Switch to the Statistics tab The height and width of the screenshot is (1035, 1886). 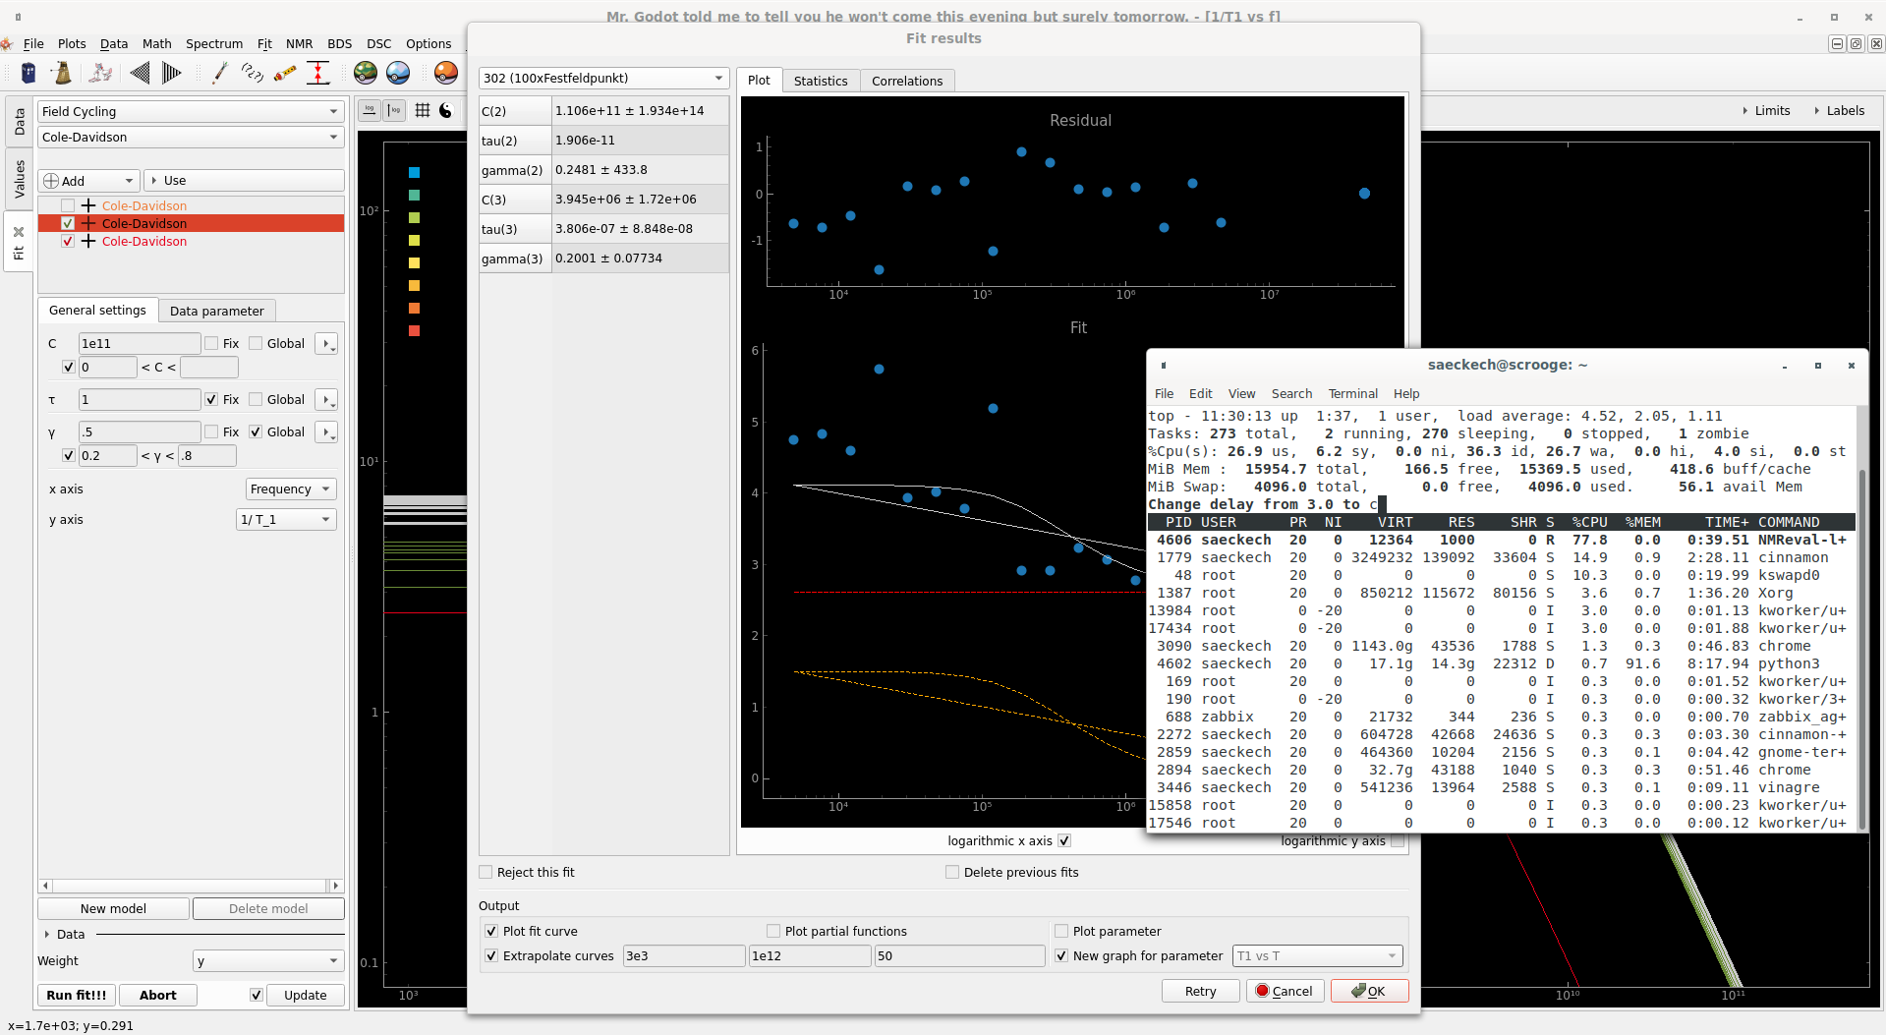pyautogui.click(x=820, y=81)
